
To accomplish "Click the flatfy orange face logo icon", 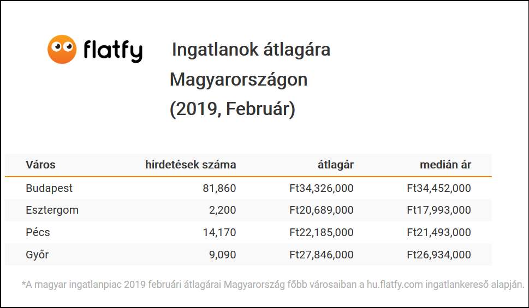I will click(x=62, y=49).
